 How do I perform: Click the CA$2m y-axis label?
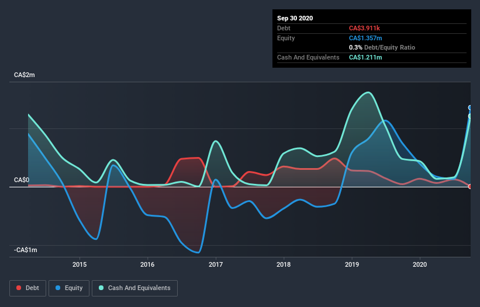(25, 75)
